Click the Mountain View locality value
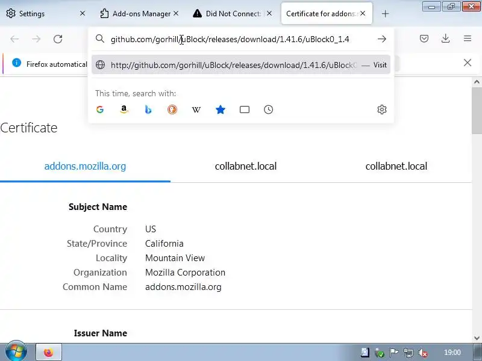 click(175, 258)
